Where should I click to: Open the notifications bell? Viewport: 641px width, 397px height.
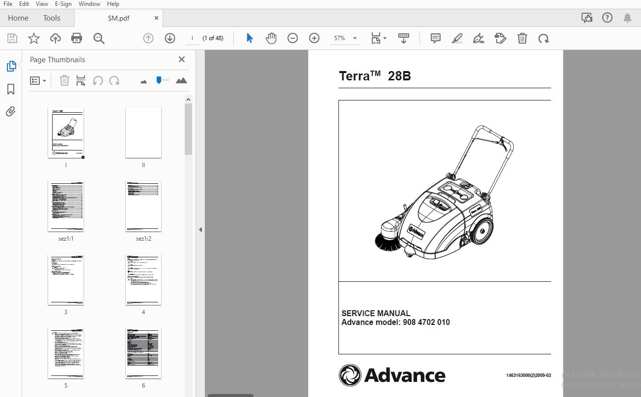[x=628, y=18]
